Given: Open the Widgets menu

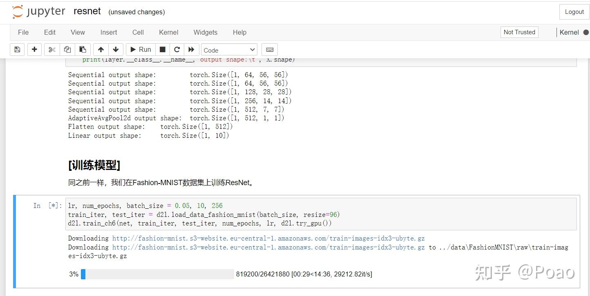Looking at the screenshot, I should [205, 32].
